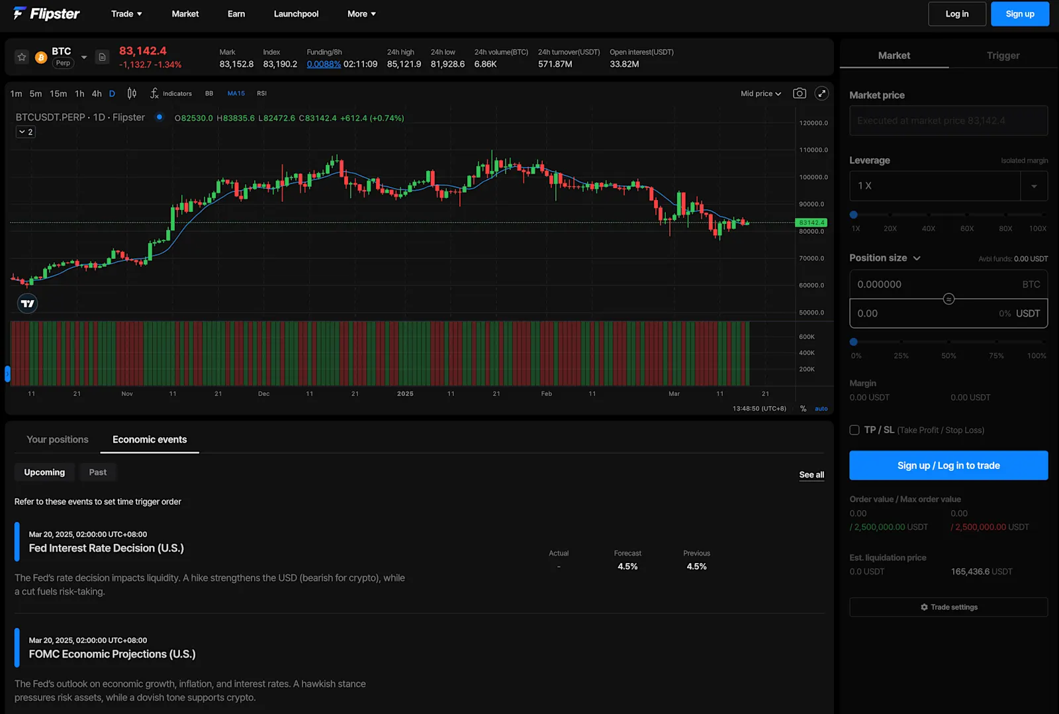Open the candlestick chart type selector
The height and width of the screenshot is (714, 1059).
pos(132,93)
